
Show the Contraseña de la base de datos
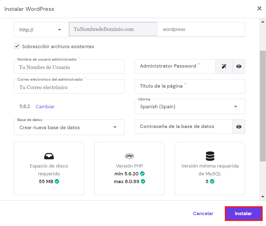tap(239, 127)
